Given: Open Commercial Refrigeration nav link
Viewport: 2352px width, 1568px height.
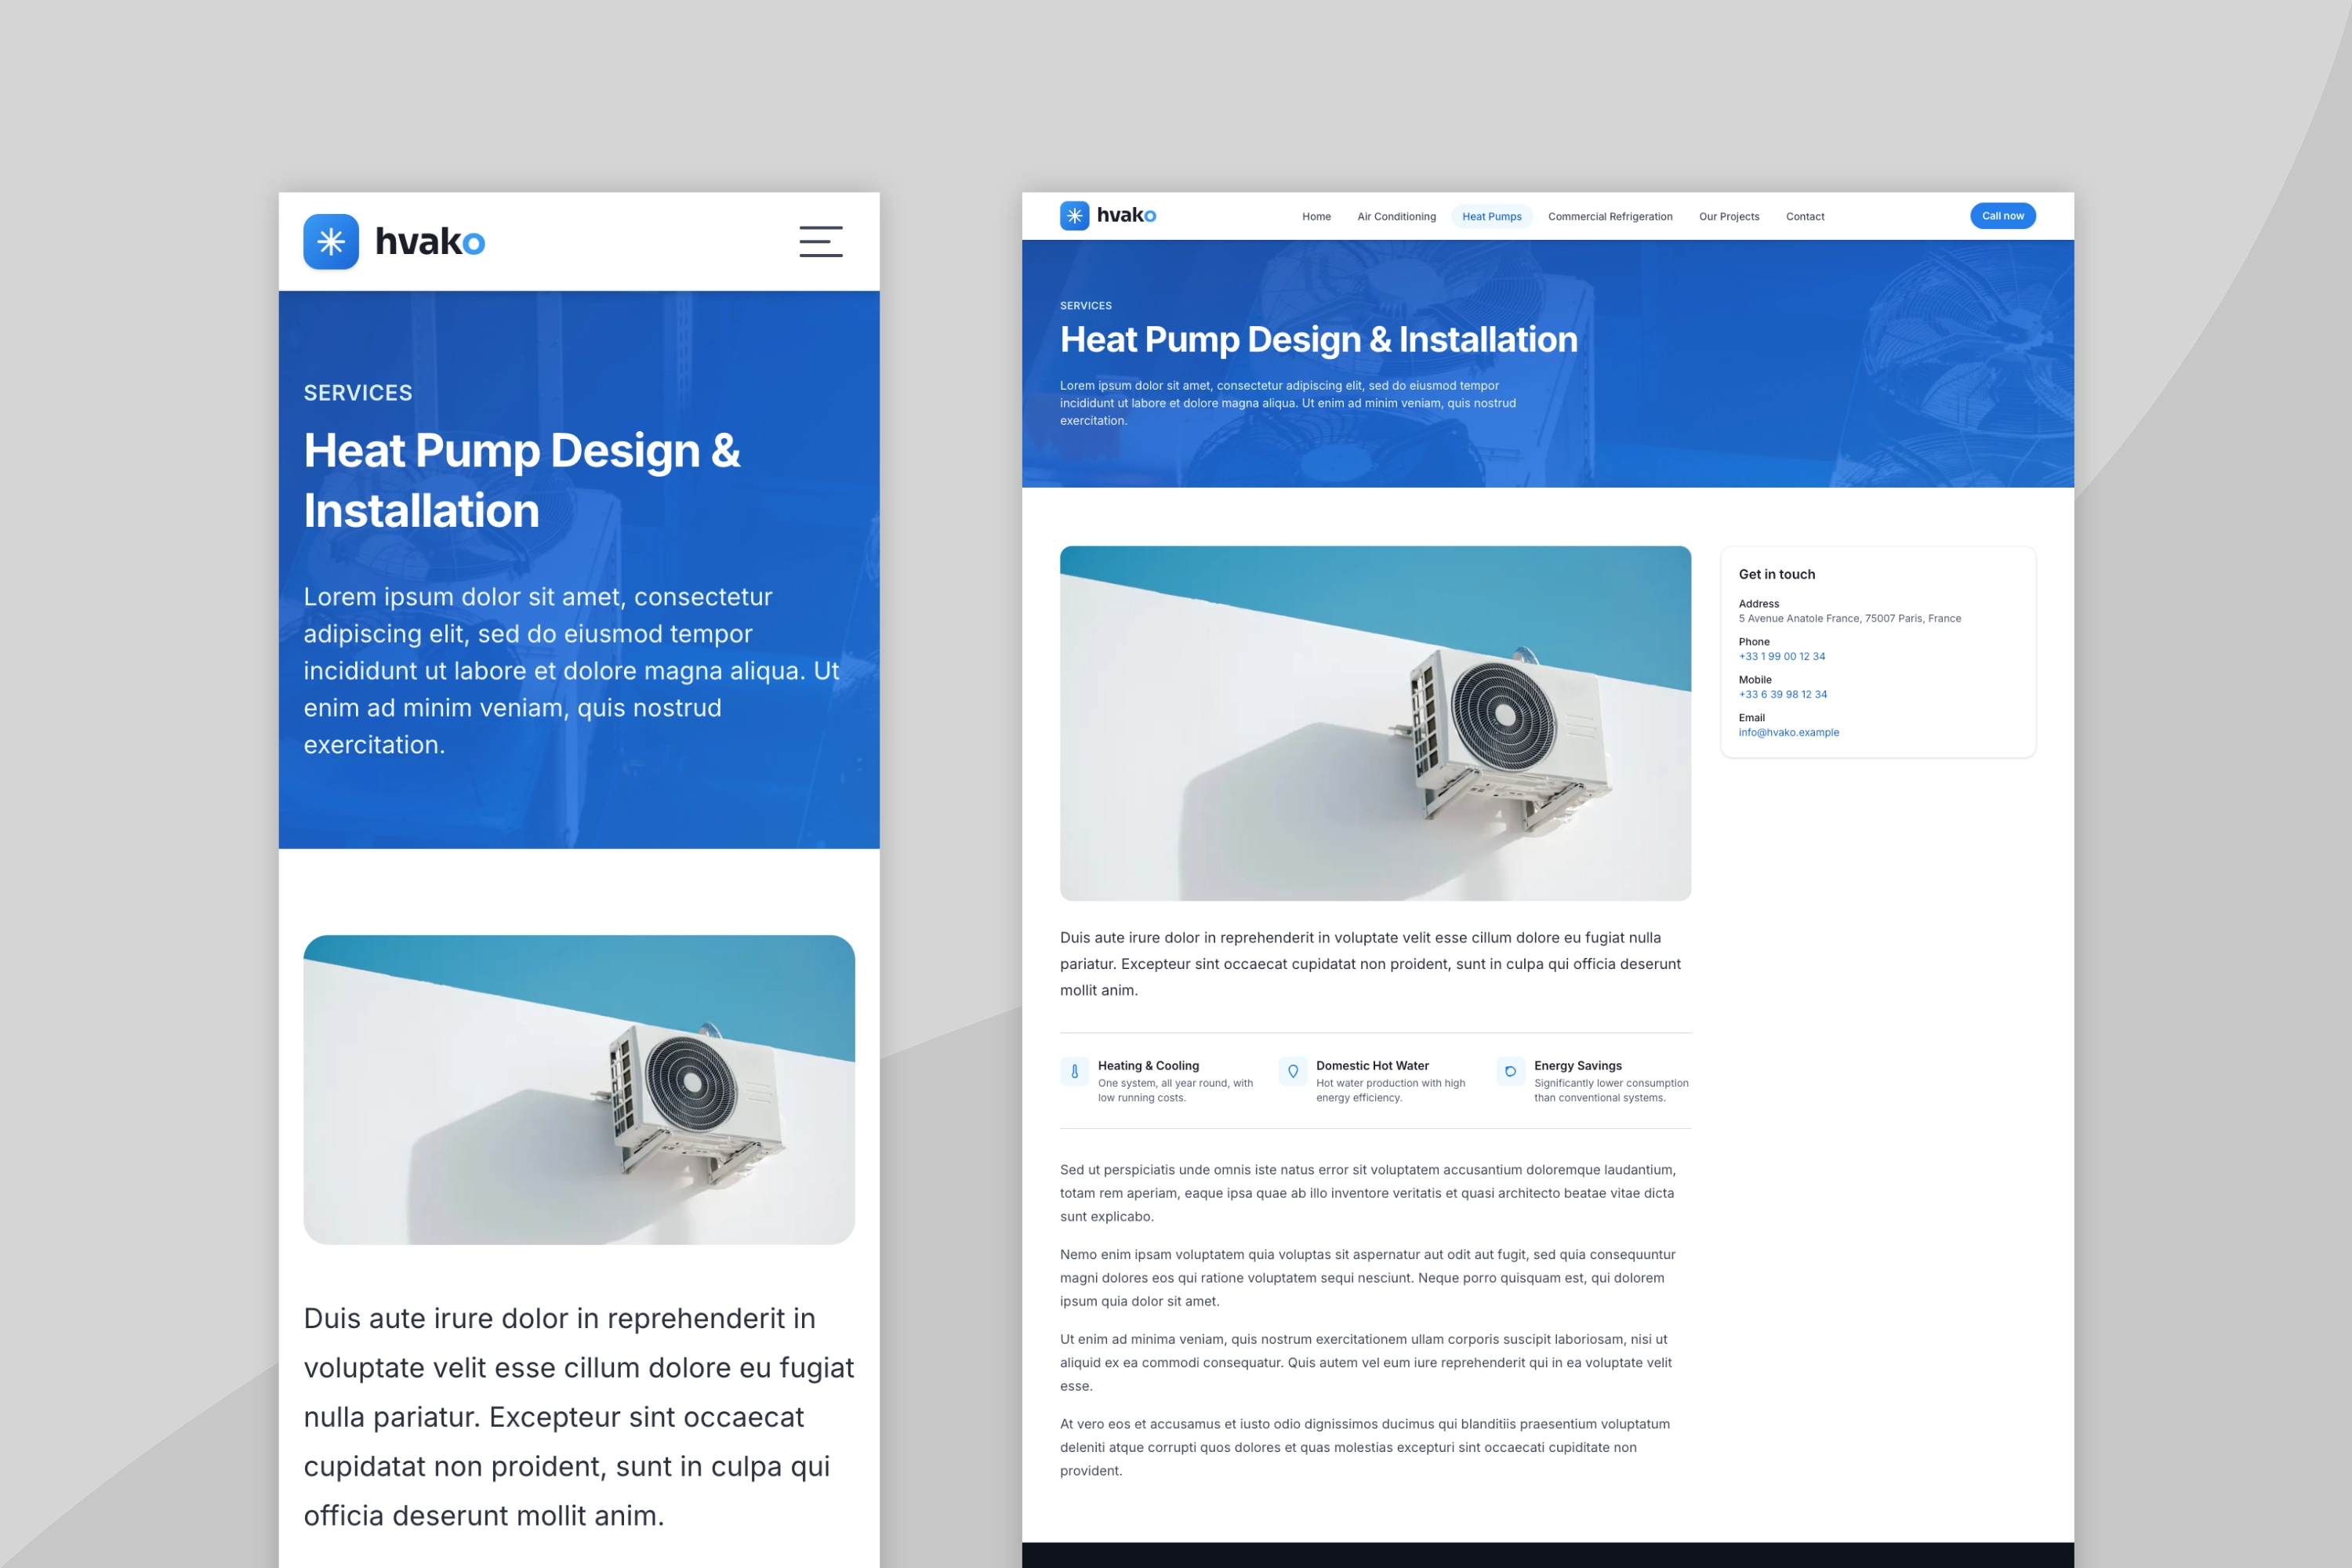Looking at the screenshot, I should click(x=1610, y=216).
